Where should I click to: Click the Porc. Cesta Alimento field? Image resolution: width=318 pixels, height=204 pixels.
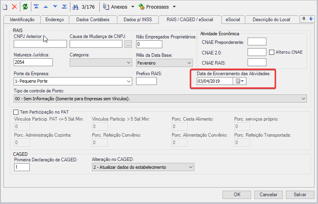[180, 126]
